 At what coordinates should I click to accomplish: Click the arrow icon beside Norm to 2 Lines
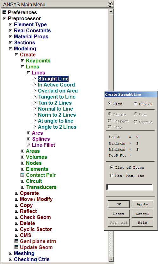point(34,115)
